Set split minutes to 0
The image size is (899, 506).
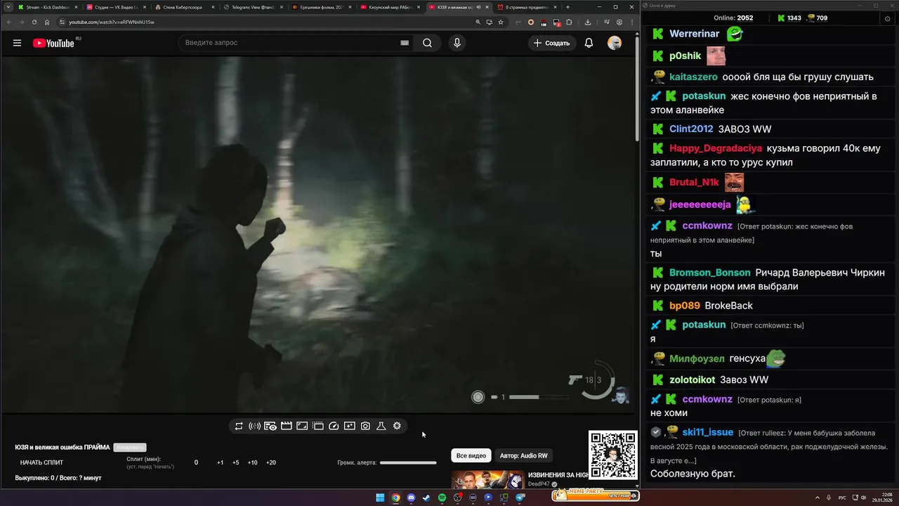(196, 462)
